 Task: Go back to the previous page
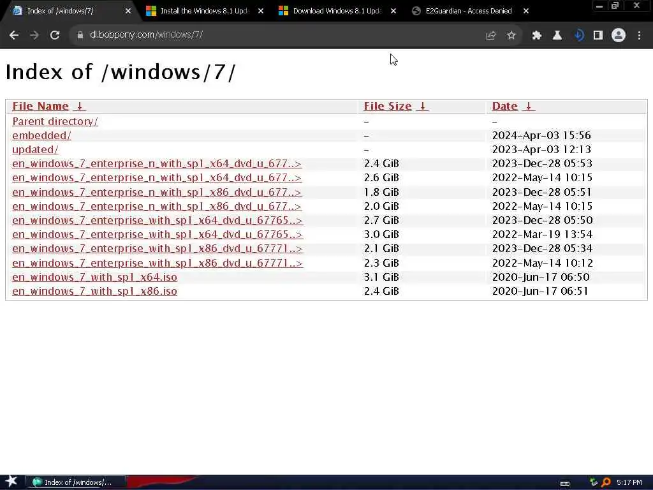tap(14, 36)
